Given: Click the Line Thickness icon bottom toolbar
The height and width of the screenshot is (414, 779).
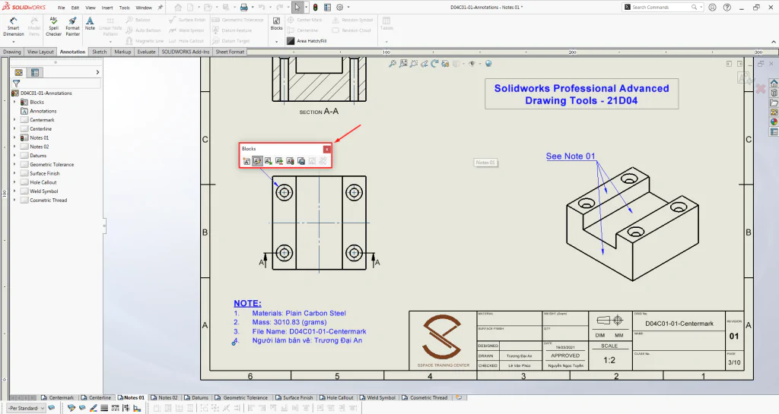Looking at the screenshot, I should [x=104, y=408].
